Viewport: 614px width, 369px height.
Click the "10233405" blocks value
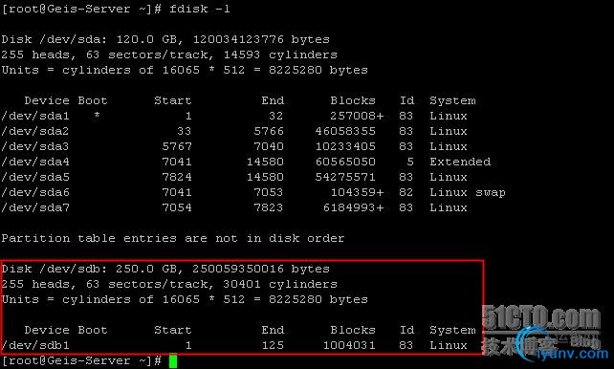(x=345, y=146)
